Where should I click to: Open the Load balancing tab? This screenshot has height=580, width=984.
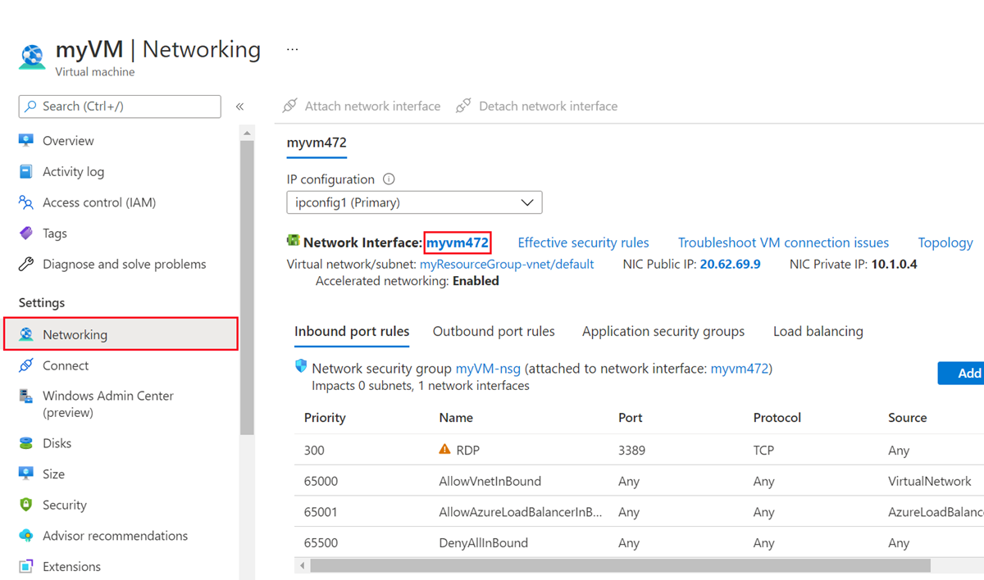(818, 332)
